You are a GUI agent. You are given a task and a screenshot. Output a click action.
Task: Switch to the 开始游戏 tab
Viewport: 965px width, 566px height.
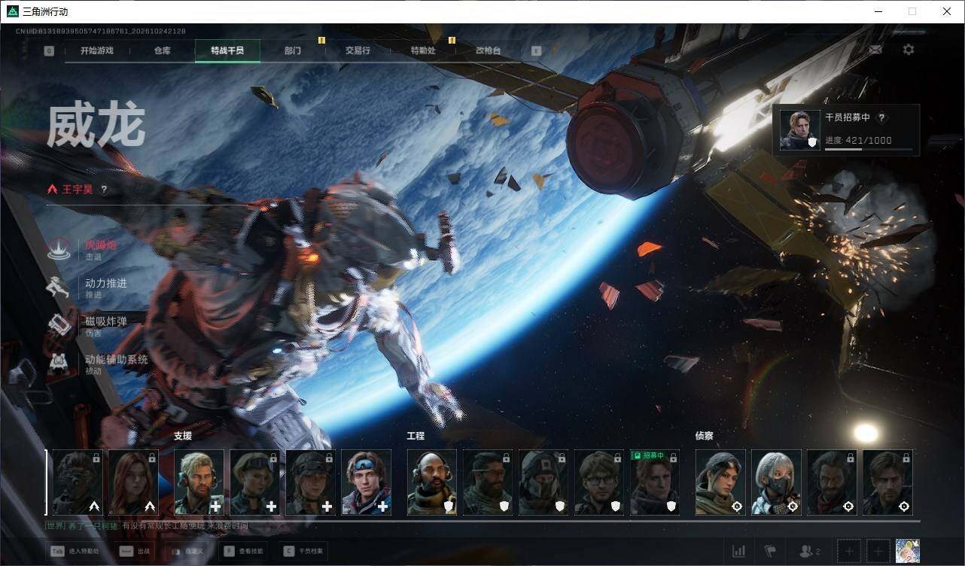97,50
